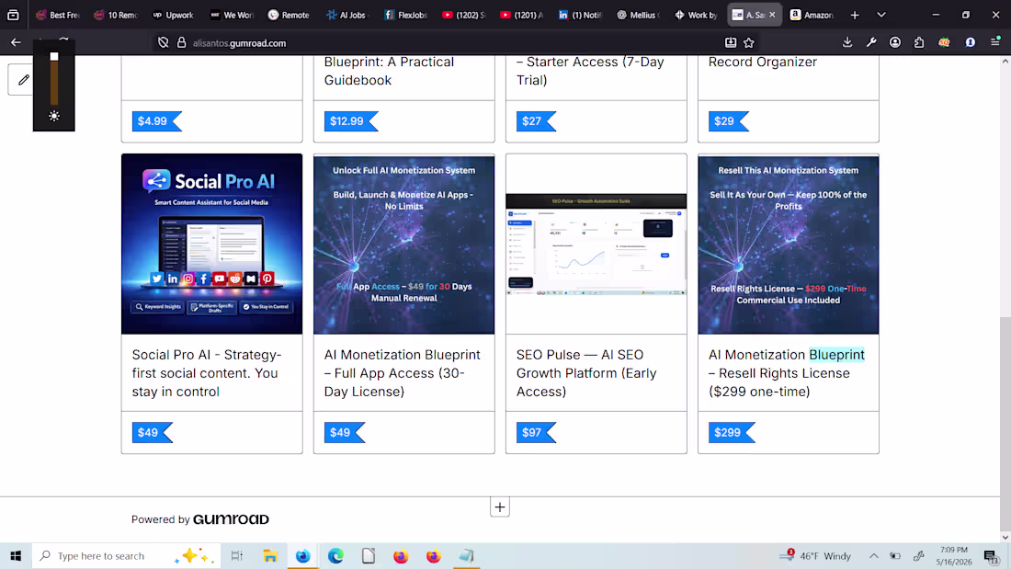Open Social Pro AI strategy-first title link
Viewport: 1011px width, 569px height.
tap(207, 373)
